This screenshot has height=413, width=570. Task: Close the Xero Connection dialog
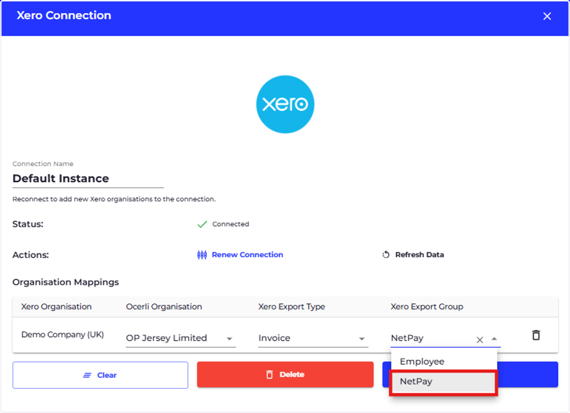coord(547,16)
